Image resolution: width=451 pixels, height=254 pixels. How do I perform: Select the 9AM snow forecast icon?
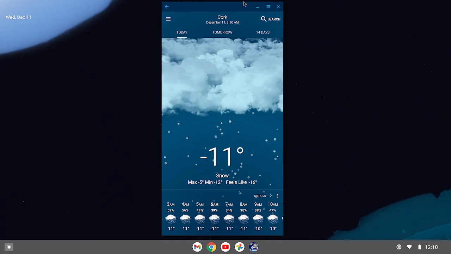pyautogui.click(x=258, y=219)
